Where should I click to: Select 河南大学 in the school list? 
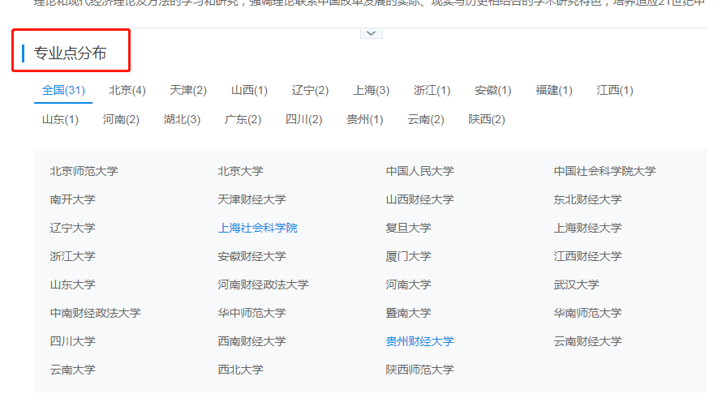point(408,284)
